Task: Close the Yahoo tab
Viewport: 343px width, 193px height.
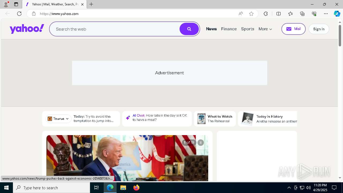Action: pyautogui.click(x=82, y=4)
